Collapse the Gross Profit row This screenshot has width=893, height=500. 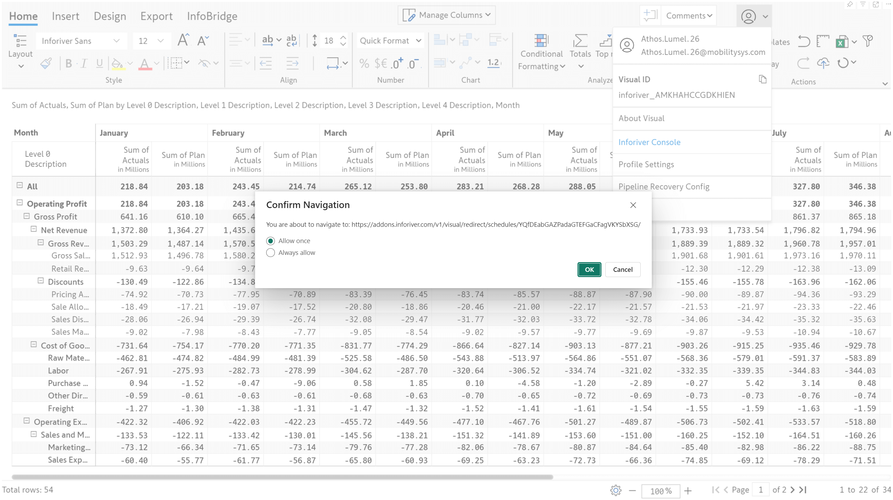pos(26,216)
